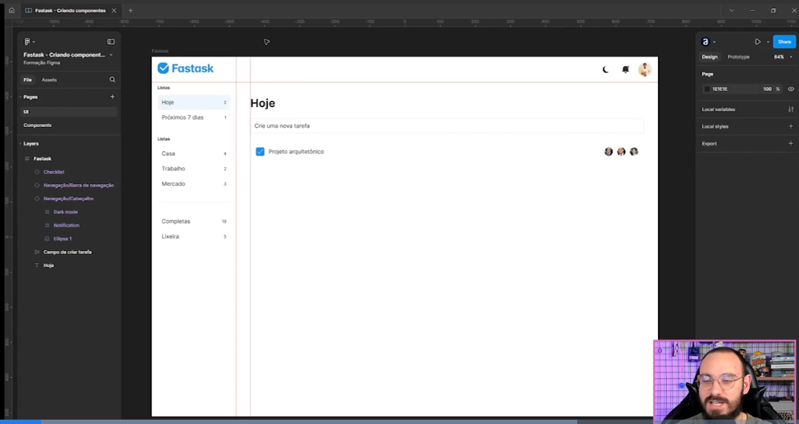Screen dimensions: 799x424
Task: Click the middle assignee avatar of Projeto arquitetônico
Action: (621, 152)
